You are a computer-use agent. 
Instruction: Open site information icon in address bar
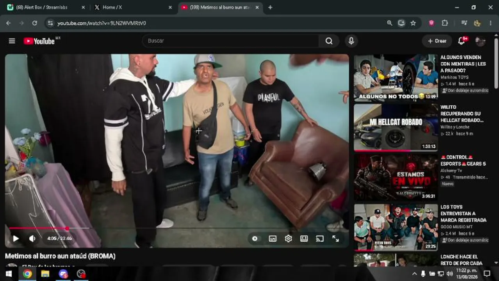coord(50,23)
